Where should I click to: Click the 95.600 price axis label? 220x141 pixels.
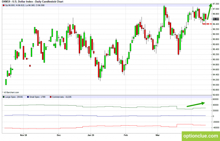click(216, 44)
